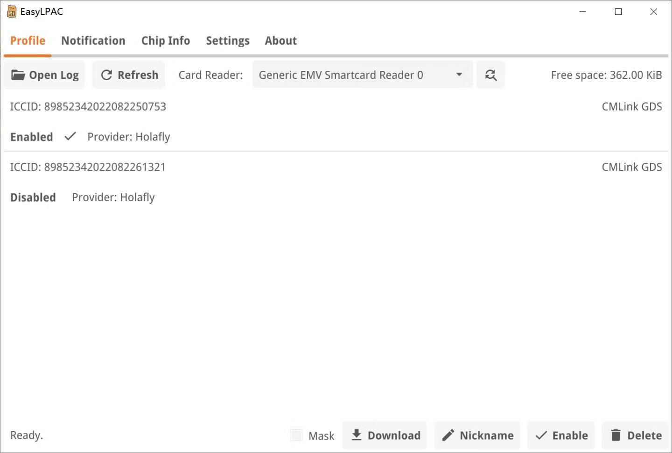Click the Nickname pencil icon
The width and height of the screenshot is (672, 453).
[448, 435]
